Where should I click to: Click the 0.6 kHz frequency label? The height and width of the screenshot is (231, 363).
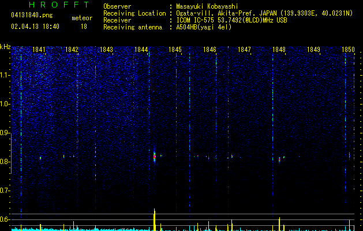pos(5,219)
